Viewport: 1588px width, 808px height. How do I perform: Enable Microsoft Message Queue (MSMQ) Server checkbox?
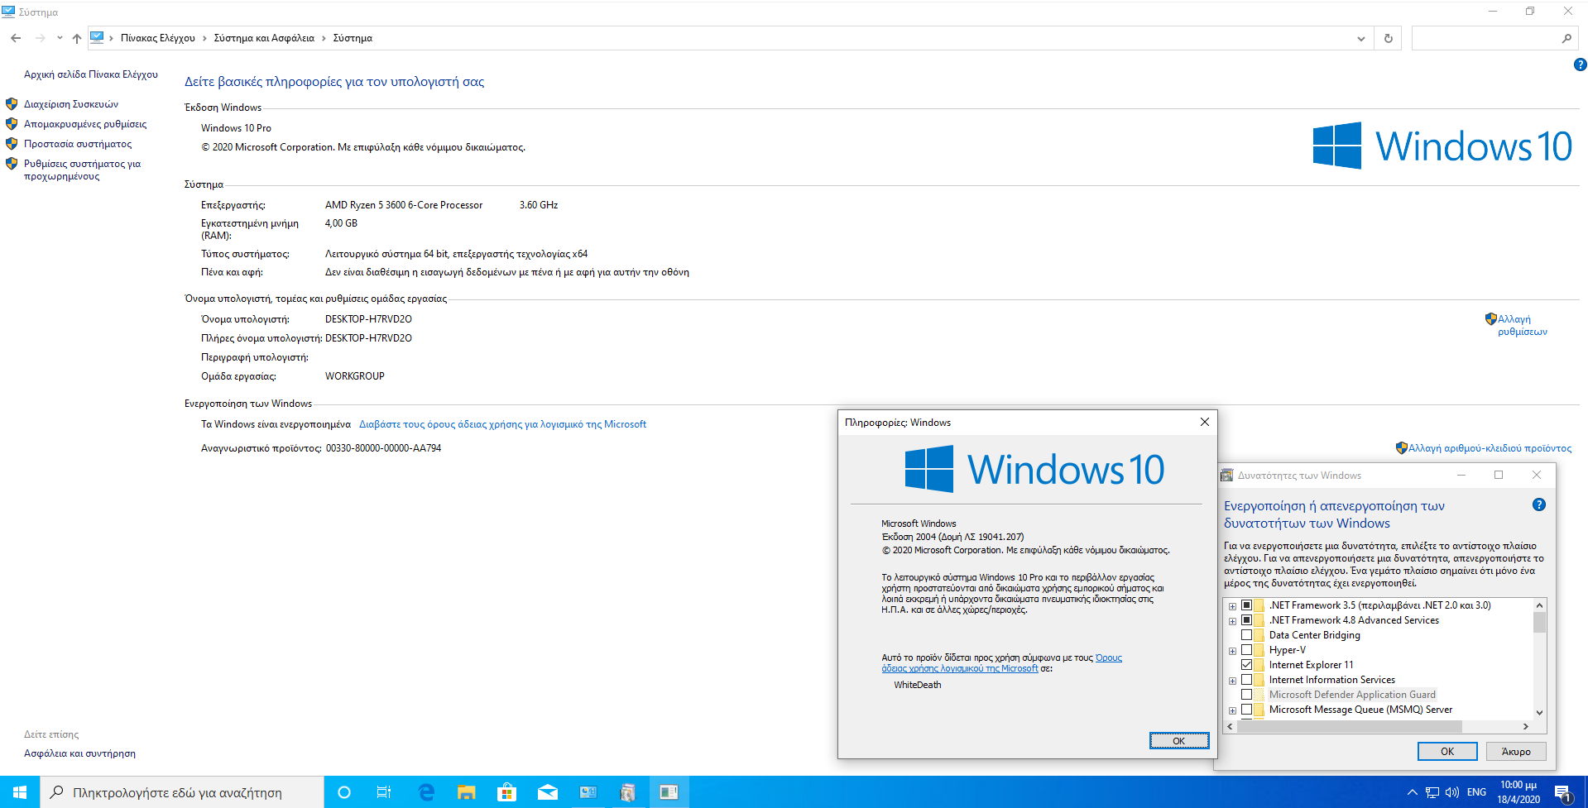(x=1246, y=710)
